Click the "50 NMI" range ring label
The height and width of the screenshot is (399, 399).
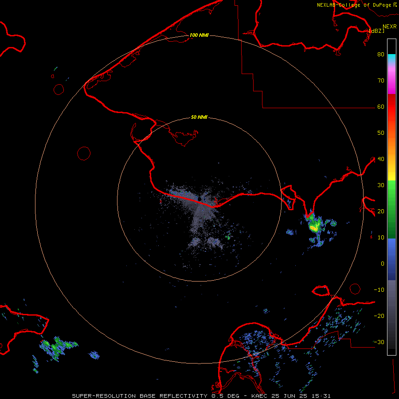point(199,117)
